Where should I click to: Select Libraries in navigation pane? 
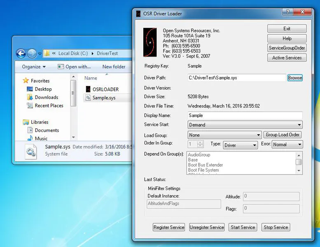click(40, 122)
